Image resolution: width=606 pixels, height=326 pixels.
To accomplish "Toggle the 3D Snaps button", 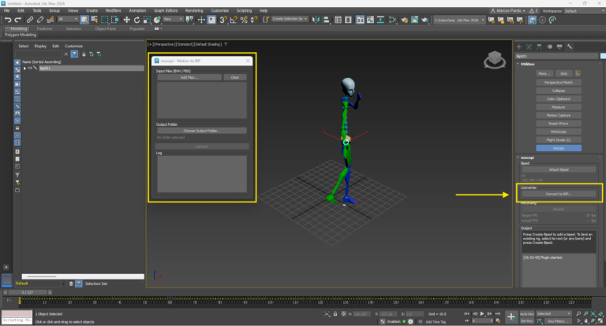I will pos(223,20).
